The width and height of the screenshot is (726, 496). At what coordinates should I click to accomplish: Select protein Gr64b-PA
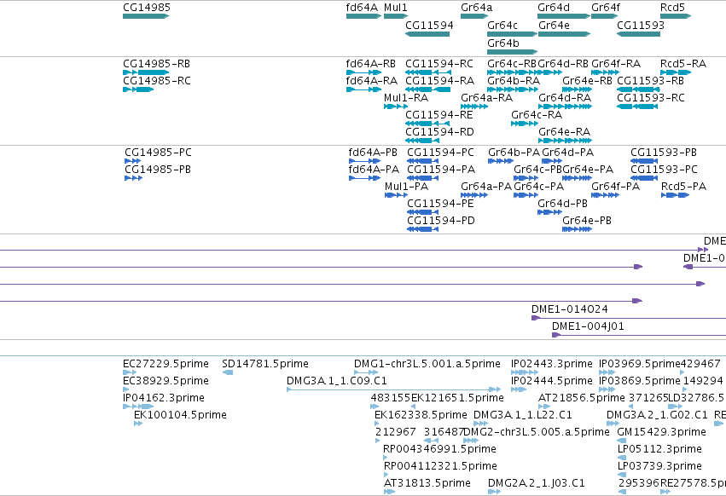(501, 161)
